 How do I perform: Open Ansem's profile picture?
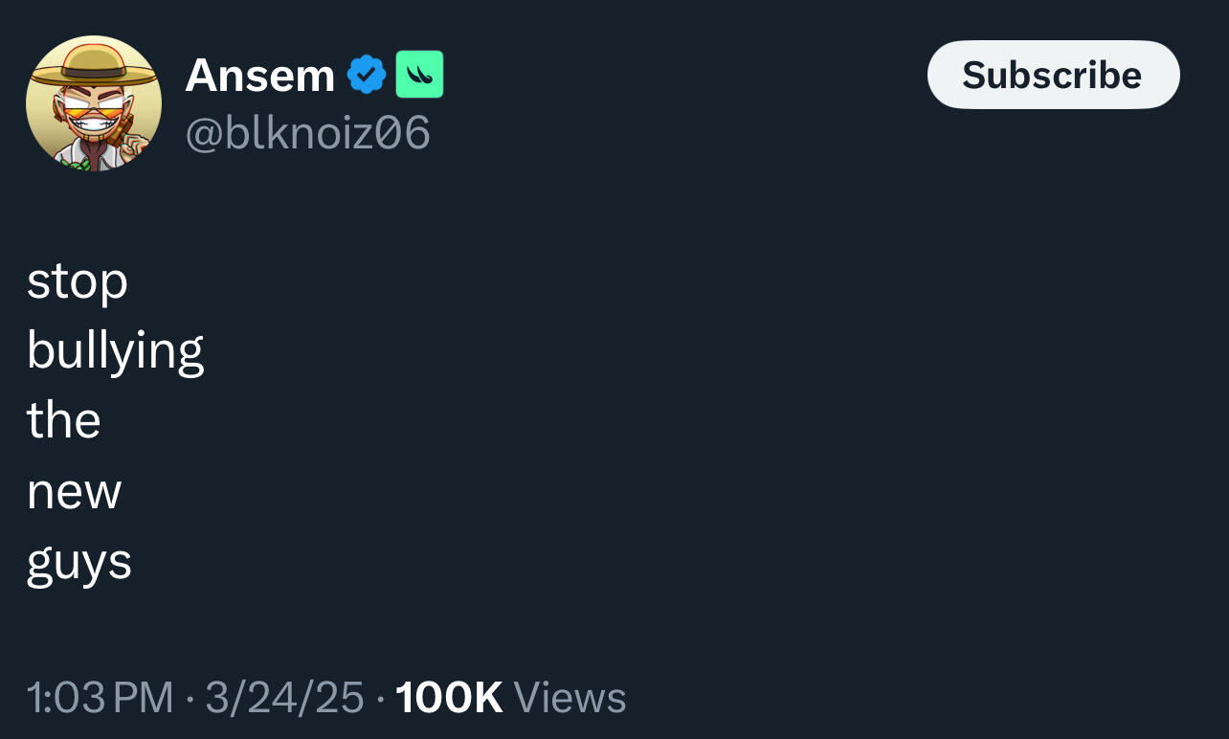tap(94, 103)
